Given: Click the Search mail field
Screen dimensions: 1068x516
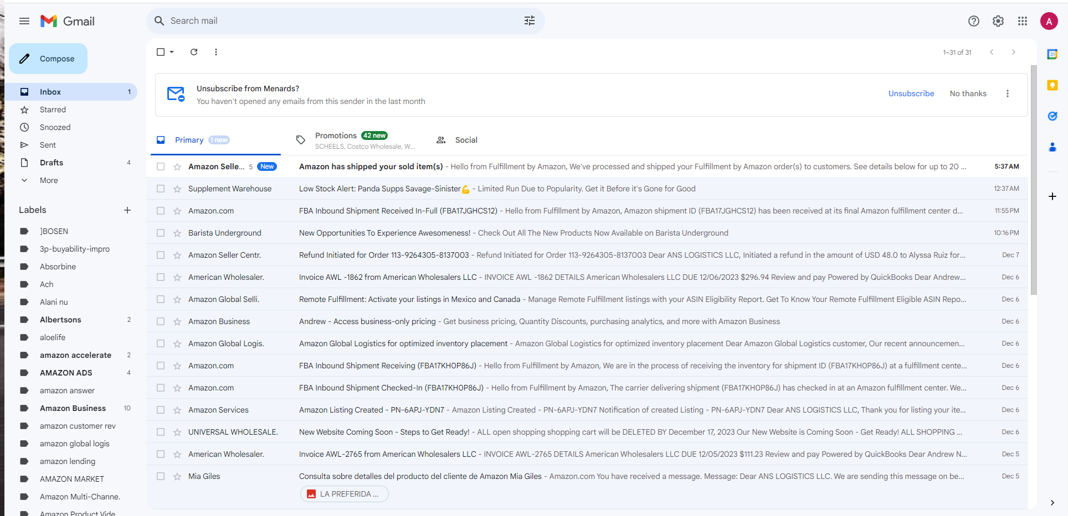Looking at the screenshot, I should tap(346, 21).
